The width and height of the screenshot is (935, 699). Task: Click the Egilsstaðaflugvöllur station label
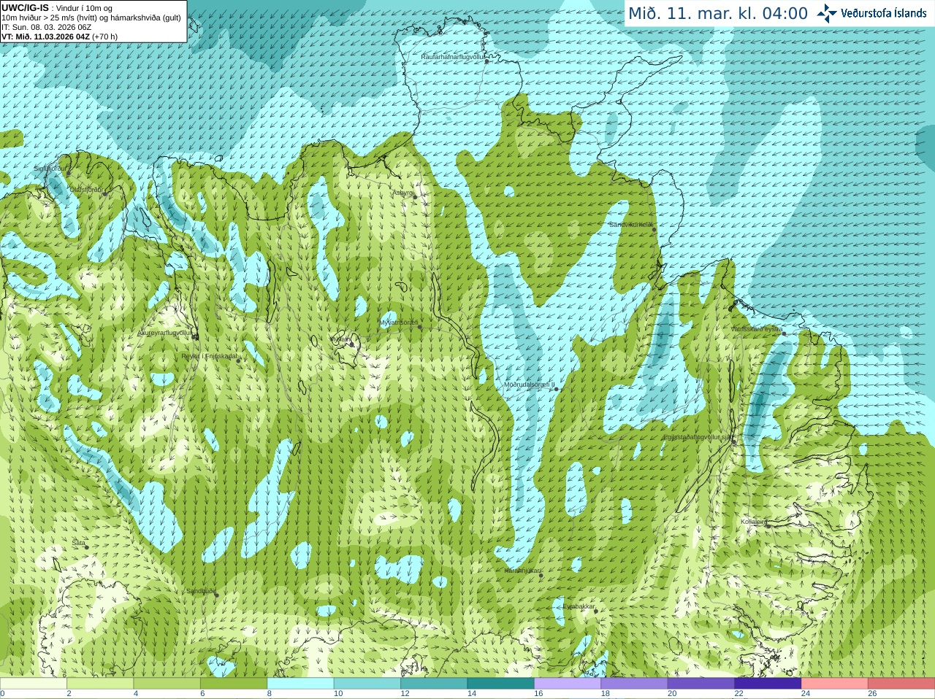(699, 438)
